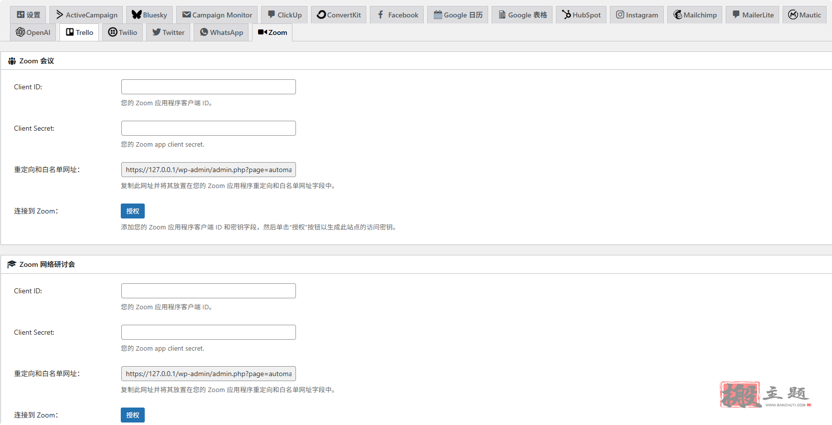Open the 设置 settings tab
832x425 pixels.
[x=28, y=15]
